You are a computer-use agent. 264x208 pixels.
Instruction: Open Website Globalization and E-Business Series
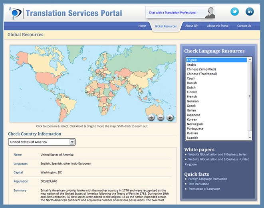[x=217, y=154]
